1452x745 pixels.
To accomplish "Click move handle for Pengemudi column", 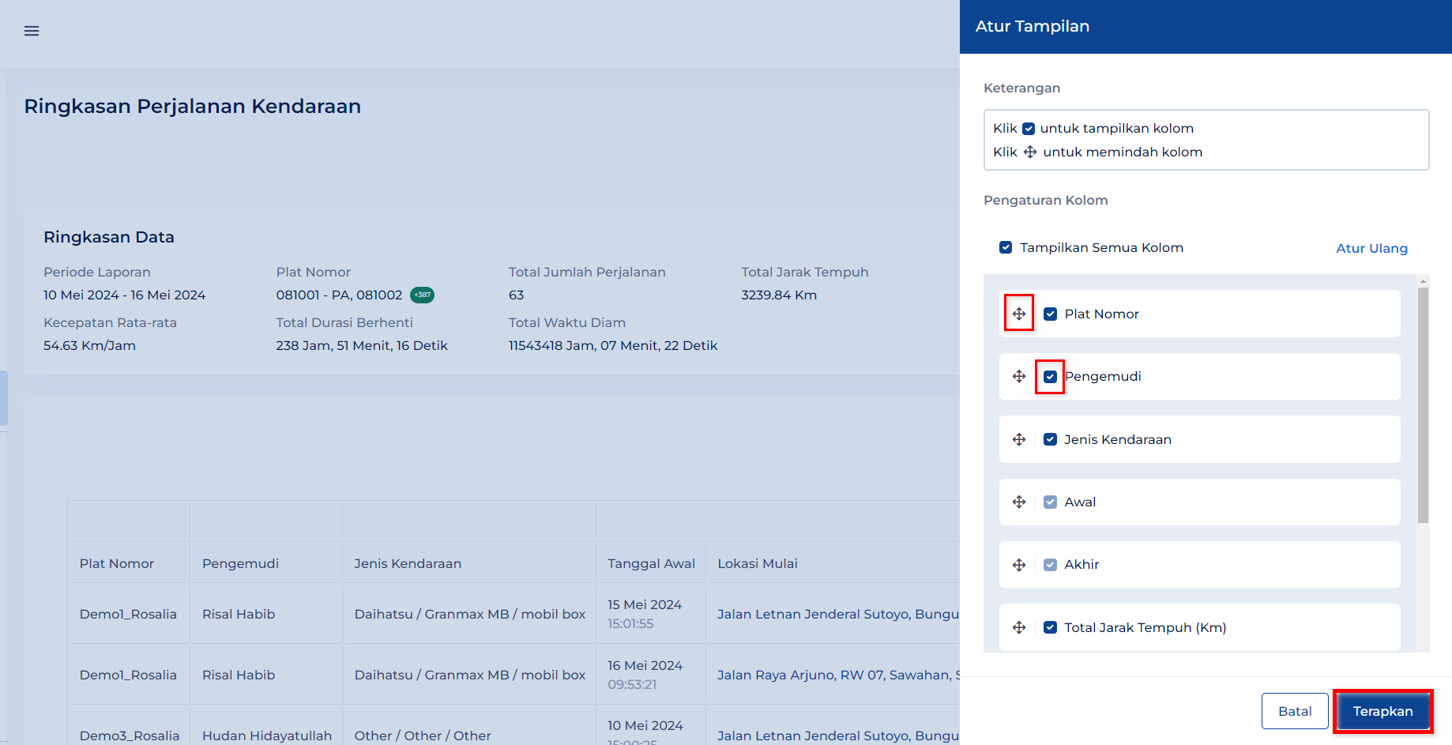I will coord(1019,376).
